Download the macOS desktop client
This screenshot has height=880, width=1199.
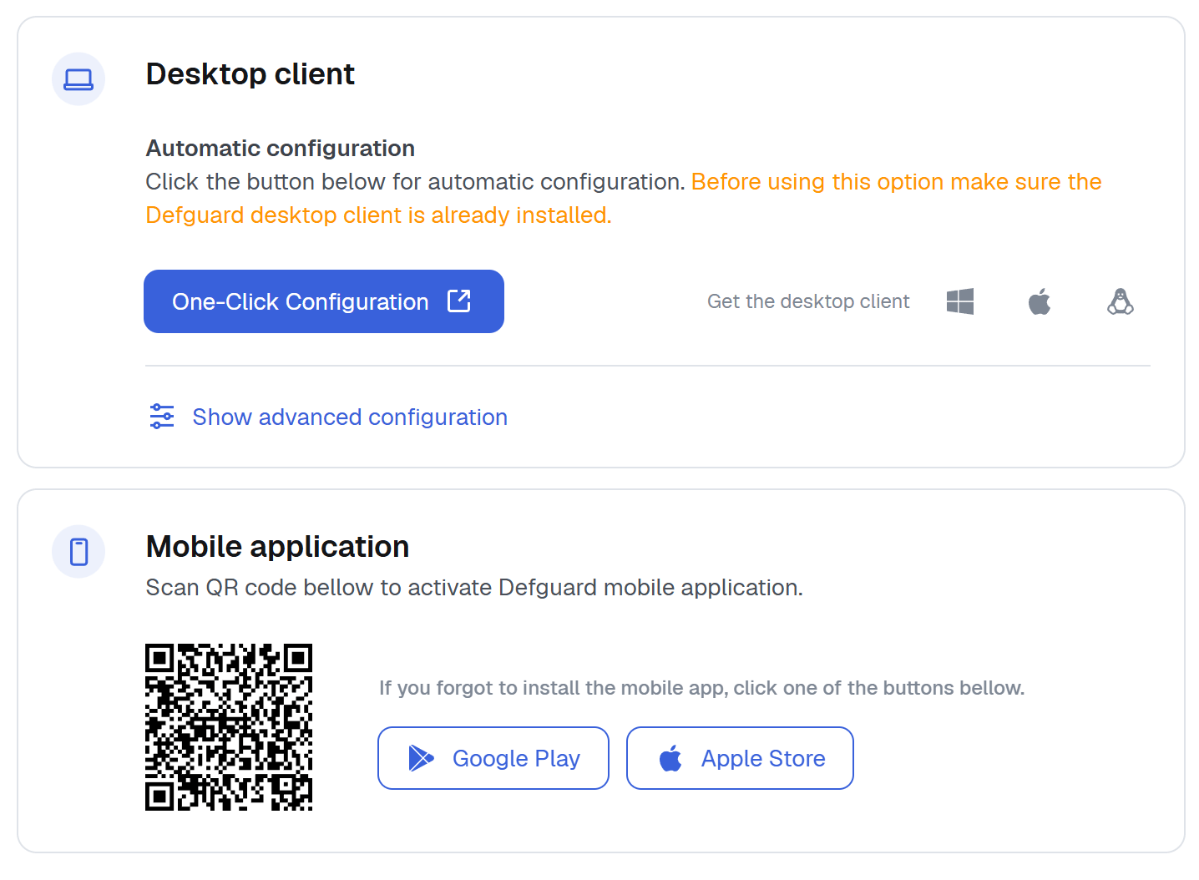[1040, 301]
